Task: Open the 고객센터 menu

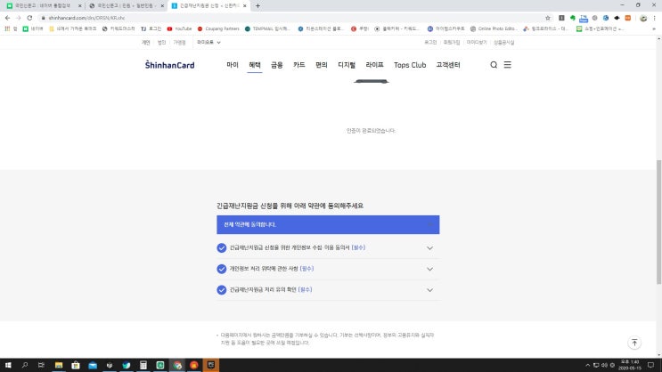Action: coord(448,65)
